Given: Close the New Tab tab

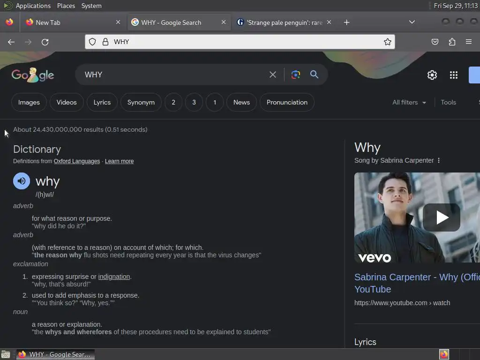Looking at the screenshot, I should pyautogui.click(x=118, y=22).
